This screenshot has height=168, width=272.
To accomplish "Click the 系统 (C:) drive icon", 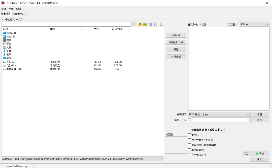I will click(x=4, y=62).
